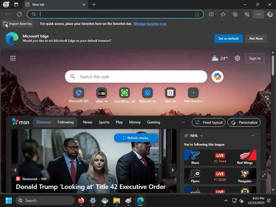Click the scrollbar down arrow
The height and width of the screenshot is (207, 276).
(273, 190)
